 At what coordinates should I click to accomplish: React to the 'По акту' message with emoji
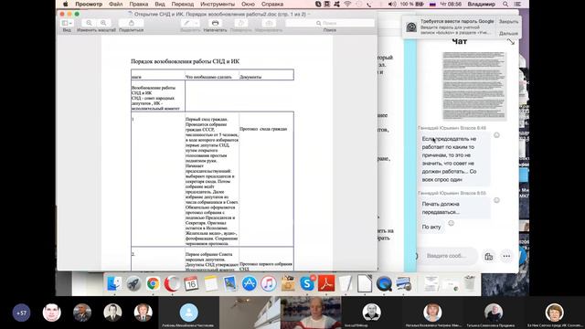click(451, 223)
